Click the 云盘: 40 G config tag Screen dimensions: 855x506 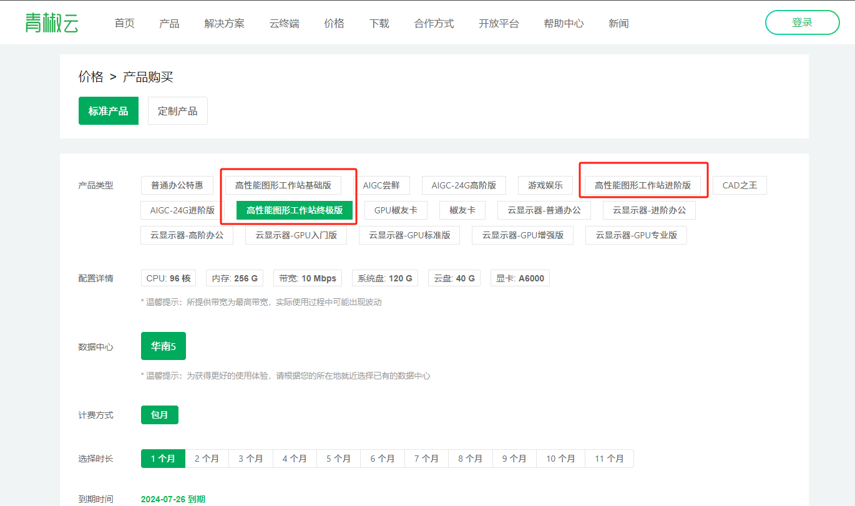[454, 278]
